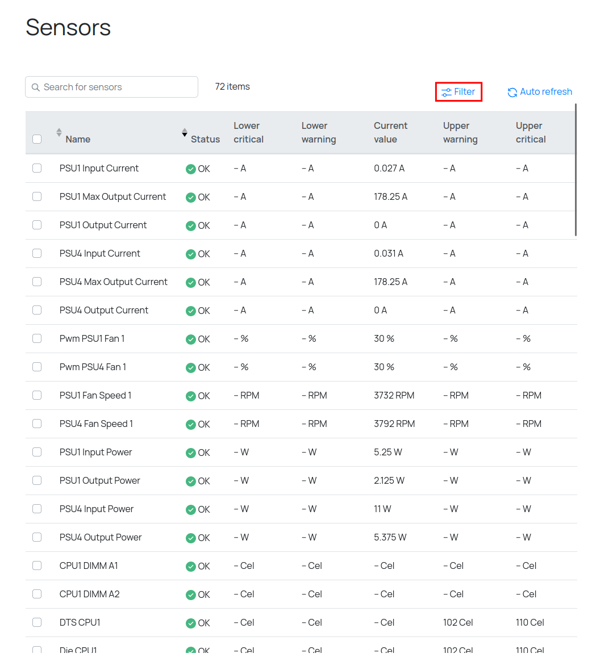Click the OK status icon for PSU4 Output Power
The height and width of the screenshot is (666, 592).
tap(191, 538)
